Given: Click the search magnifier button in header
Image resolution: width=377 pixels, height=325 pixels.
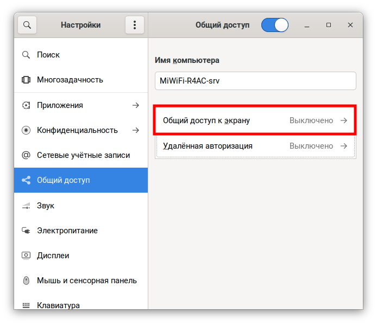Looking at the screenshot, I should pos(27,25).
